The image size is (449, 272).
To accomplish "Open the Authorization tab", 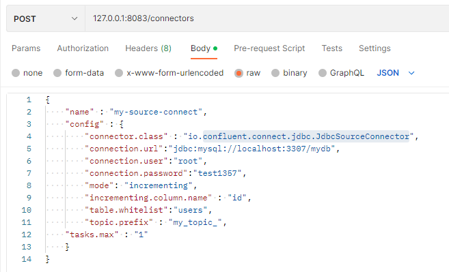I will coord(83,48).
